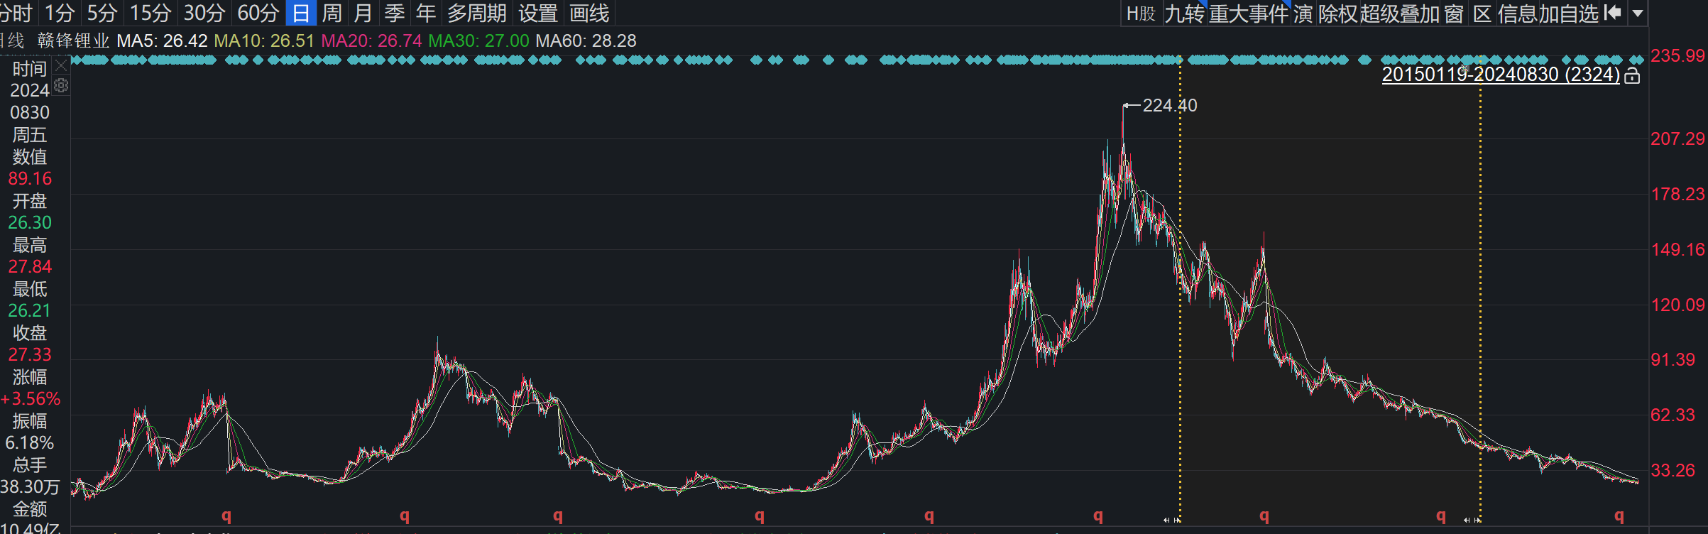1708x534 pixels.
Task: Switch to the 周 weekly tab
Action: 332,13
